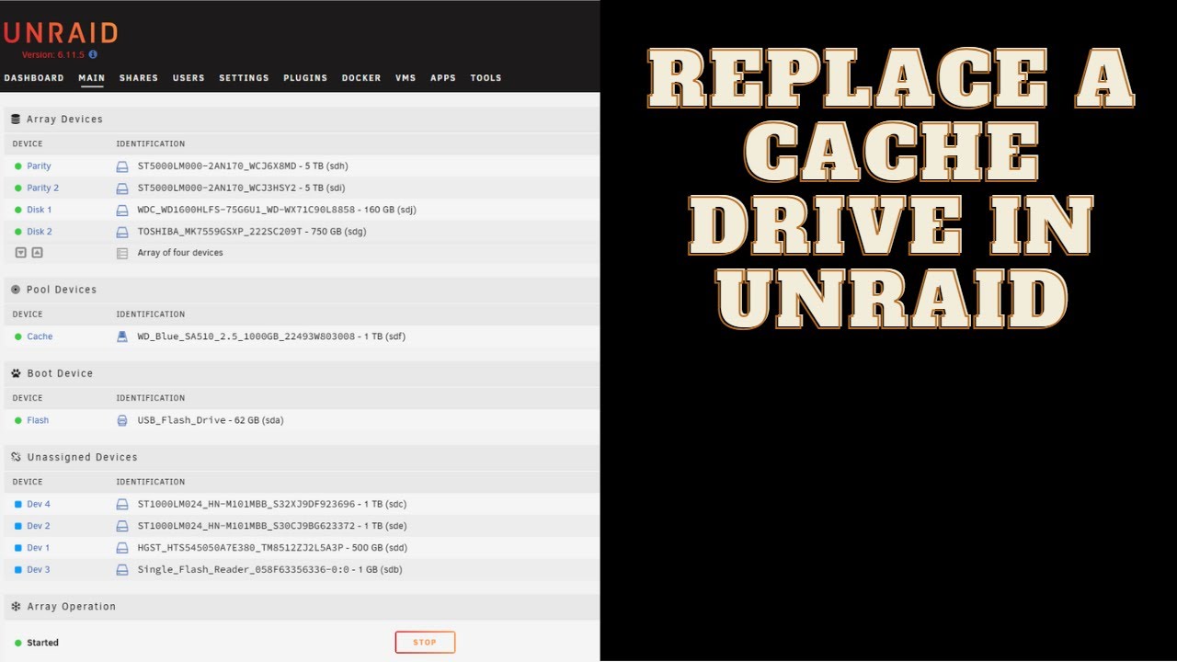The width and height of the screenshot is (1177, 662).
Task: Select the HGST_HTS545050A7E380 identification text
Action: 272,548
